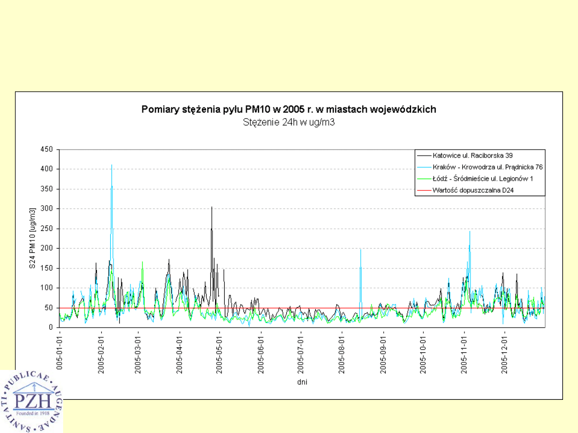The height and width of the screenshot is (433, 578).
Task: Click the chart title about PM10 measurements
Action: point(288,110)
